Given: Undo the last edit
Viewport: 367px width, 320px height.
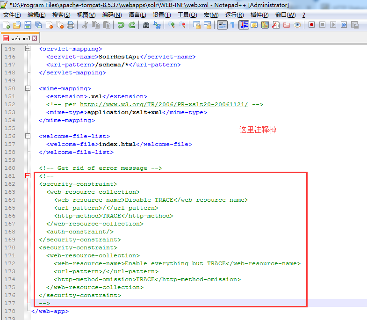Looking at the screenshot, I should pos(121,25).
